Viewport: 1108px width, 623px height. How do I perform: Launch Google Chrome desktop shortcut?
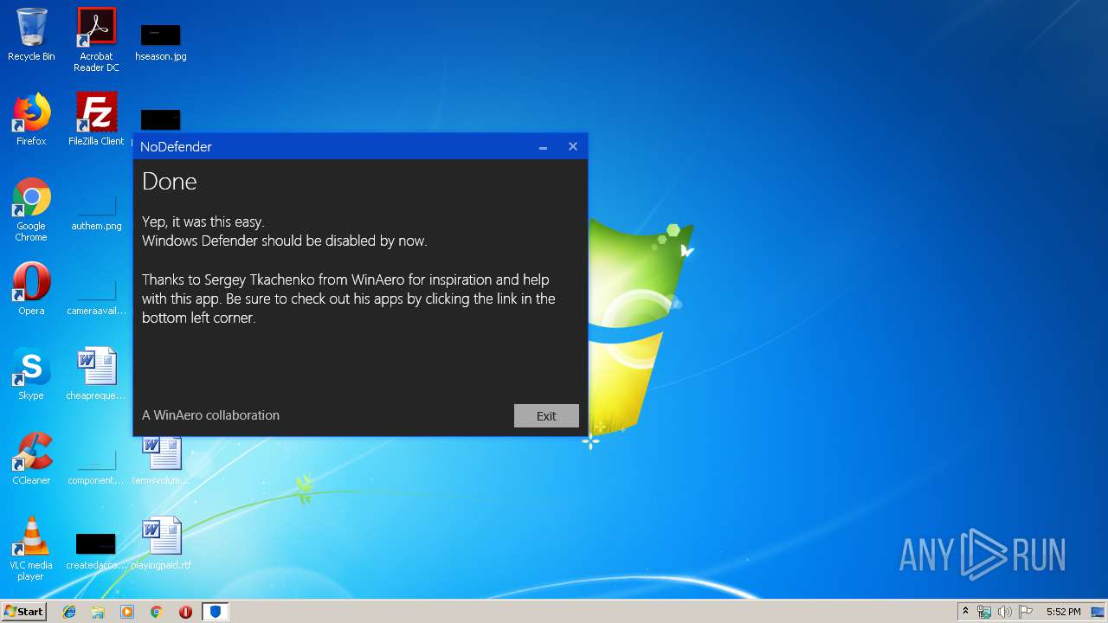tap(31, 209)
